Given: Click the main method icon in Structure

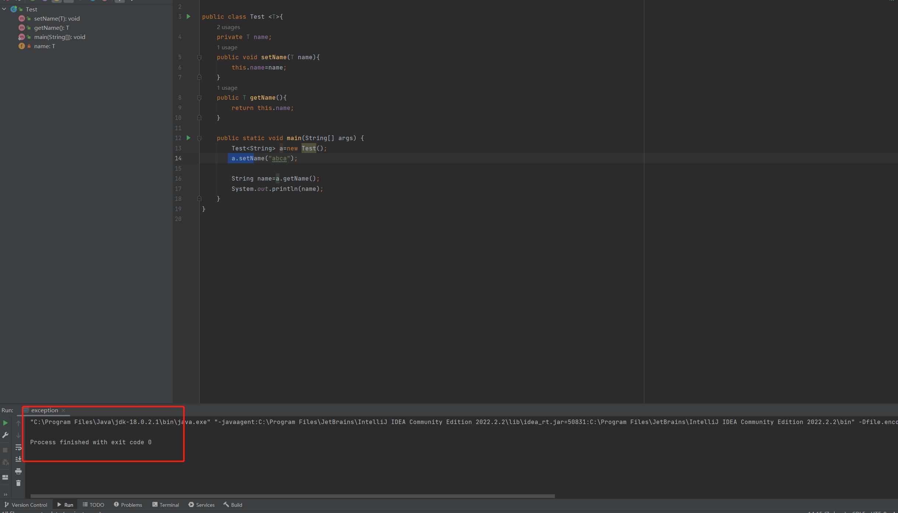Looking at the screenshot, I should 22,37.
